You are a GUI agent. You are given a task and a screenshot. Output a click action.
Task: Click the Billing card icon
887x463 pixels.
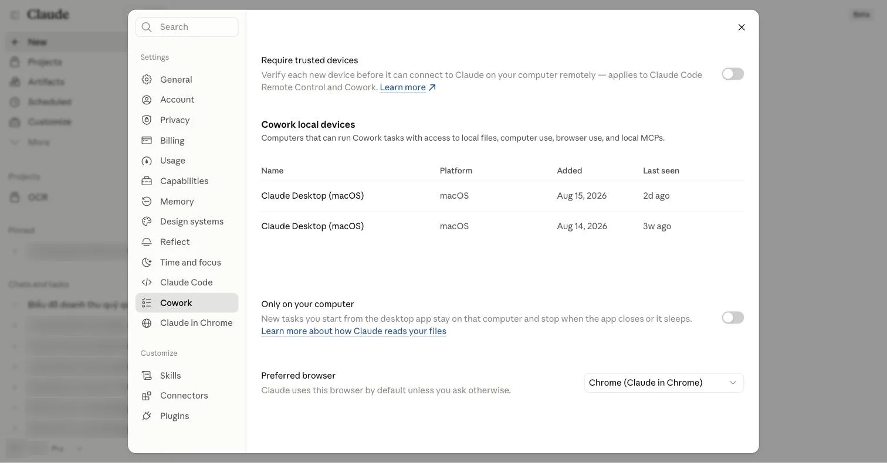[147, 141]
